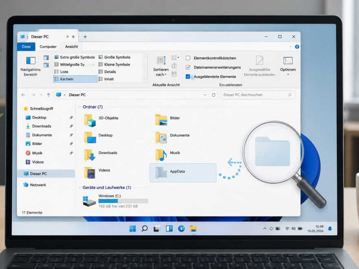Uncheck Ausgeblendete Elemente checkbox
Viewport: 359px width, 269px height.
(188, 76)
